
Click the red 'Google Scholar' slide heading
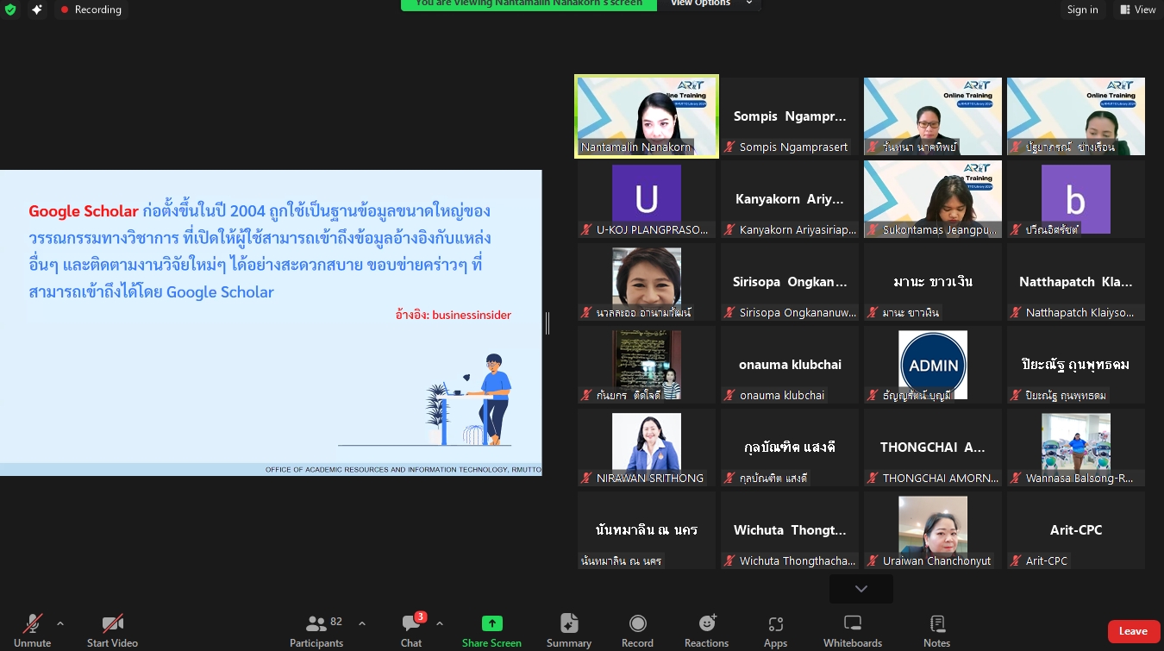(x=84, y=211)
